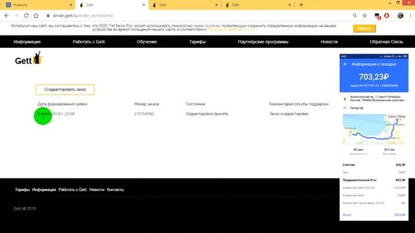Viewport: 415px width, 233px height.
Task: Open a new browser tab with plus
Action: [x=301, y=5]
